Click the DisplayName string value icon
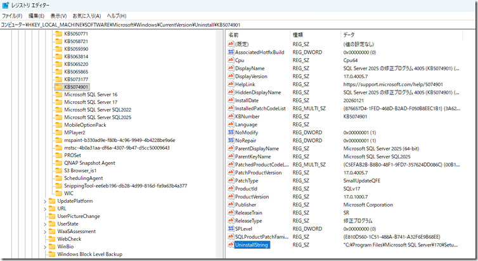 click(231, 68)
